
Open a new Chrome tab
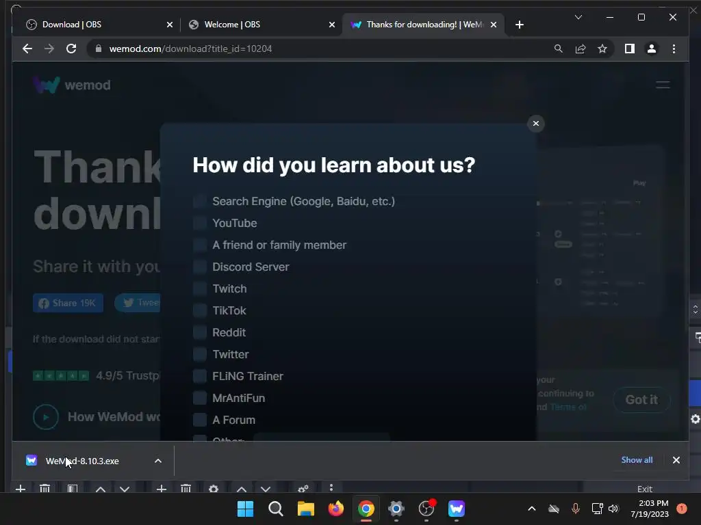519,25
